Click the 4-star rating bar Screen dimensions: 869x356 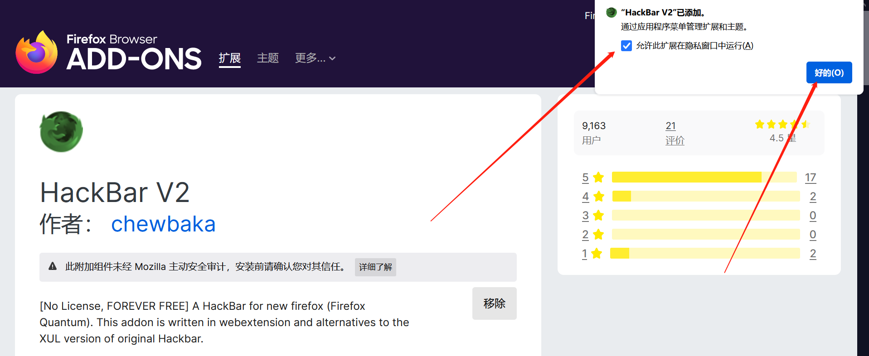(706, 196)
